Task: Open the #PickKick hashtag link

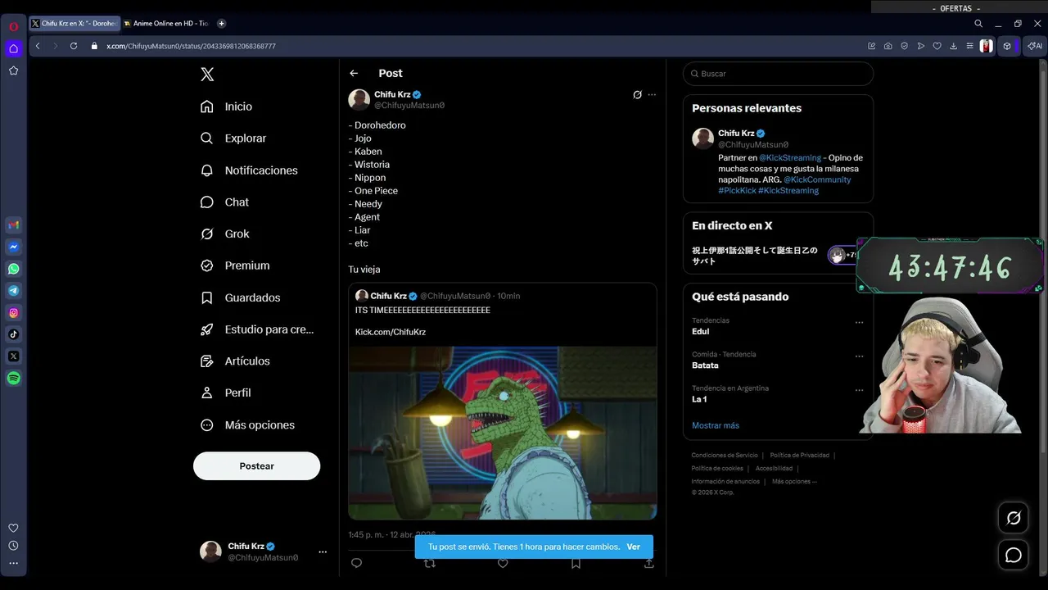Action: coord(737,190)
